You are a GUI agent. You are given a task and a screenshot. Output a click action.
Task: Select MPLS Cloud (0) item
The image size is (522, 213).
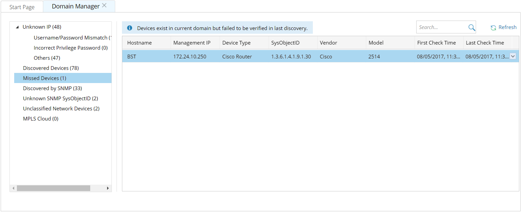click(41, 119)
